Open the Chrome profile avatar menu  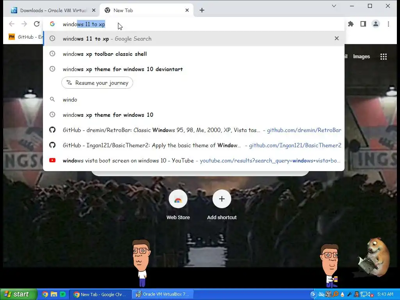[x=376, y=24]
